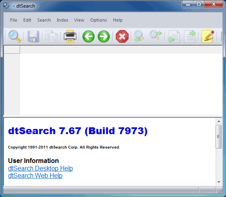Go forward with the green right arrow
Image resolution: width=226 pixels, height=197 pixels.
click(x=104, y=36)
